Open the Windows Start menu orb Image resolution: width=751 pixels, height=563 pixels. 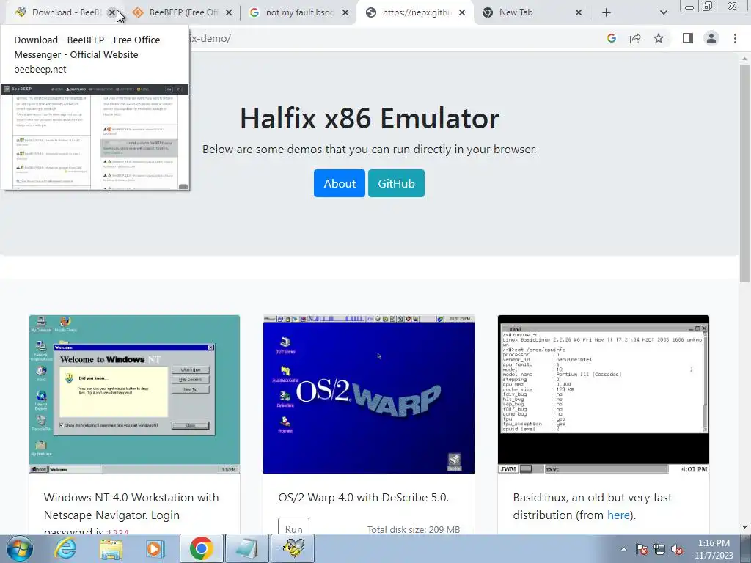click(x=19, y=548)
